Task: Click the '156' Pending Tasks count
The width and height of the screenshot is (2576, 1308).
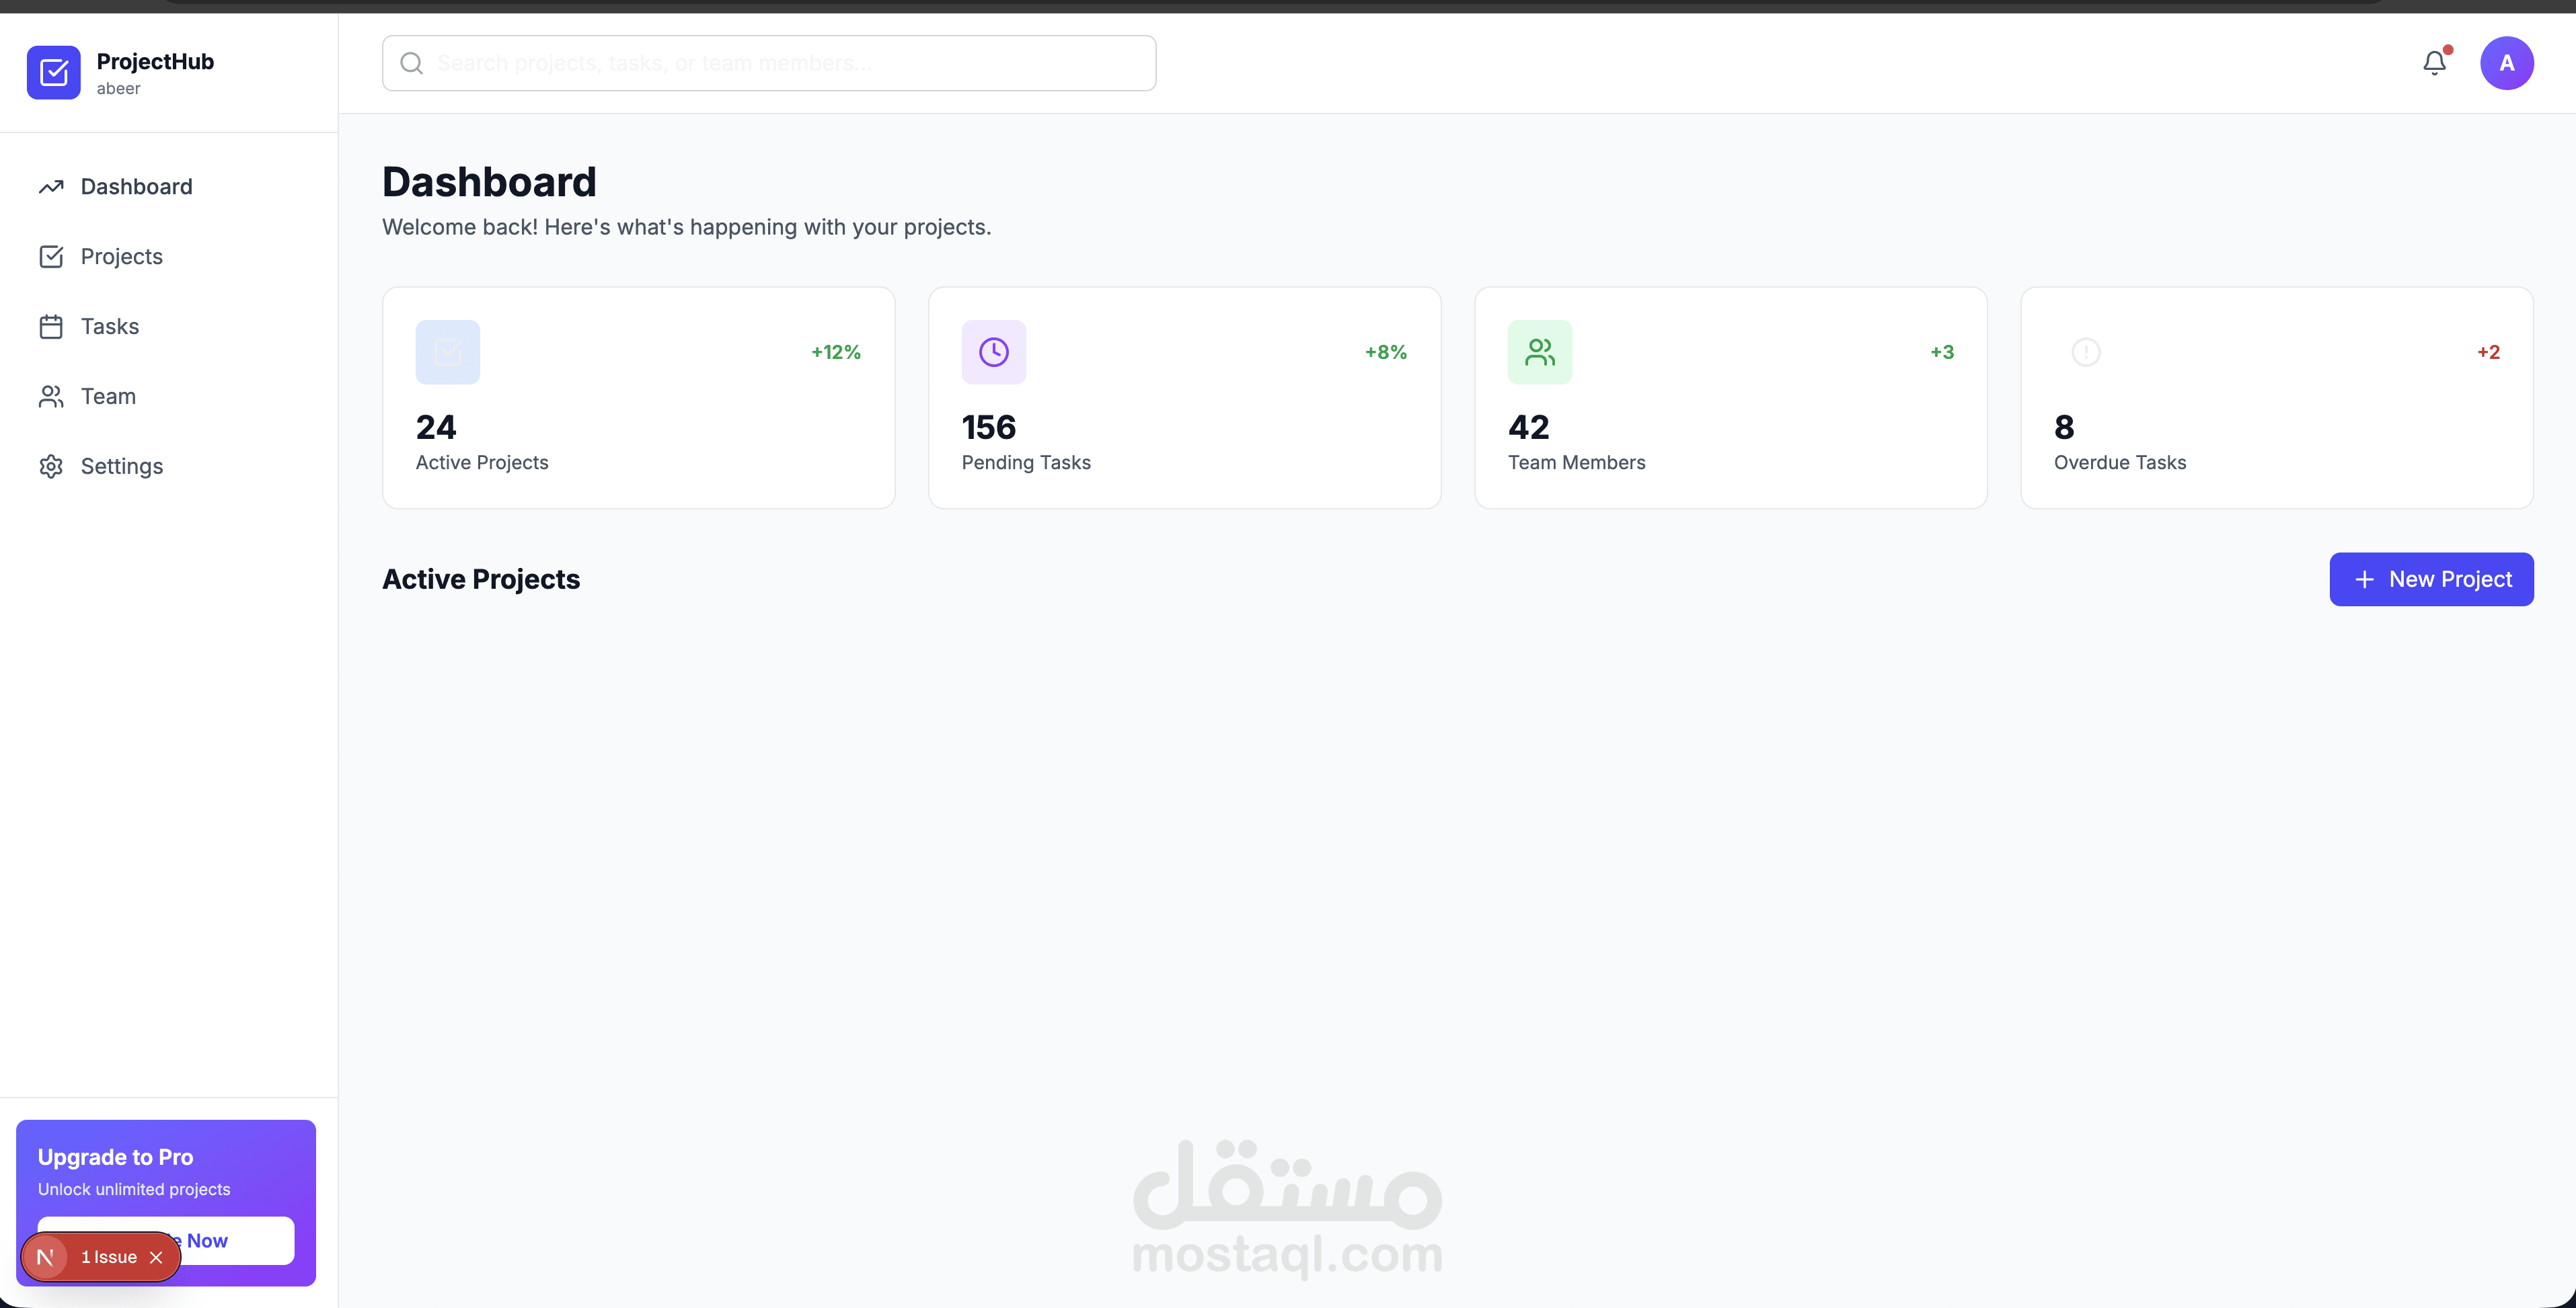Action: coord(989,427)
